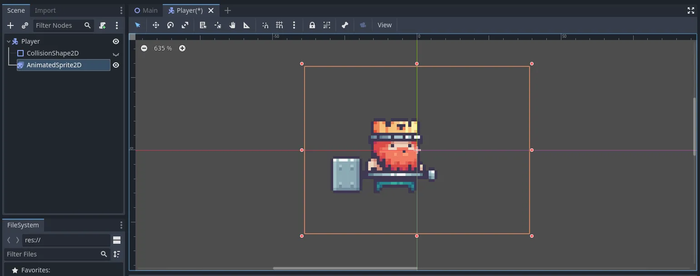Go back in FileSystem history
700x276 pixels.
click(9, 240)
